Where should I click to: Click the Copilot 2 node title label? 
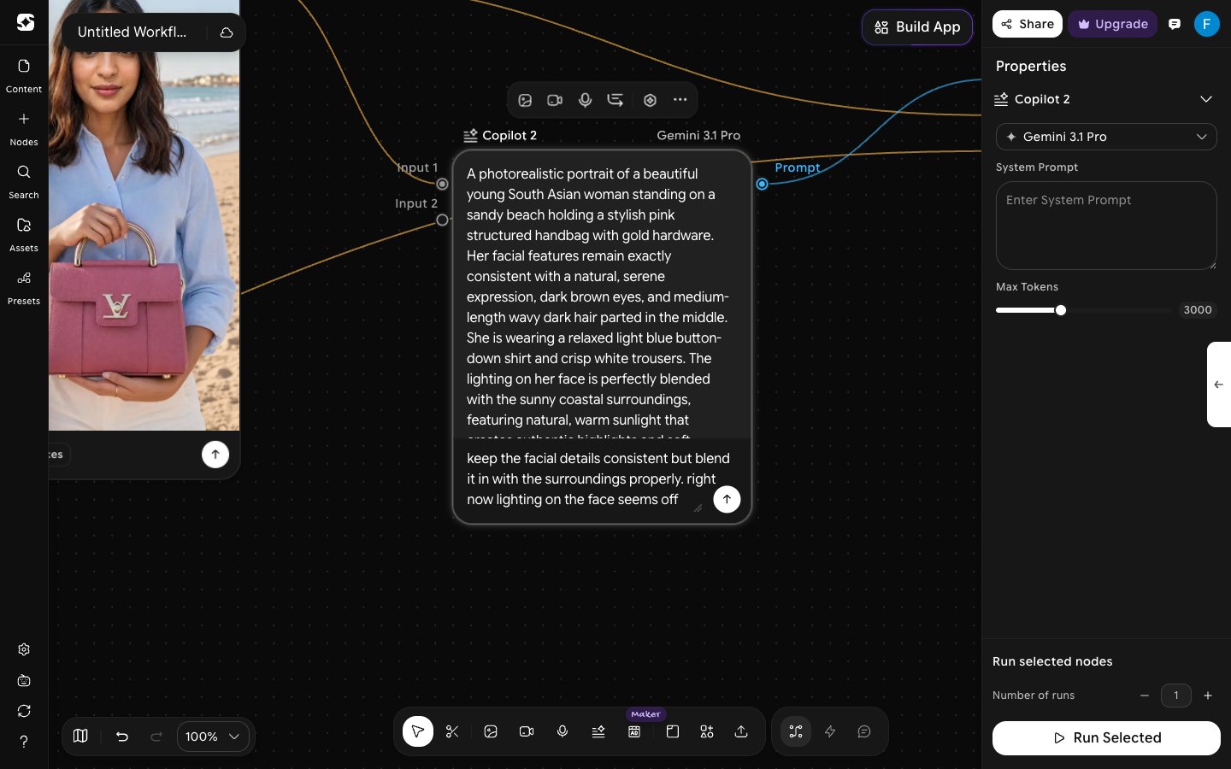click(509, 135)
